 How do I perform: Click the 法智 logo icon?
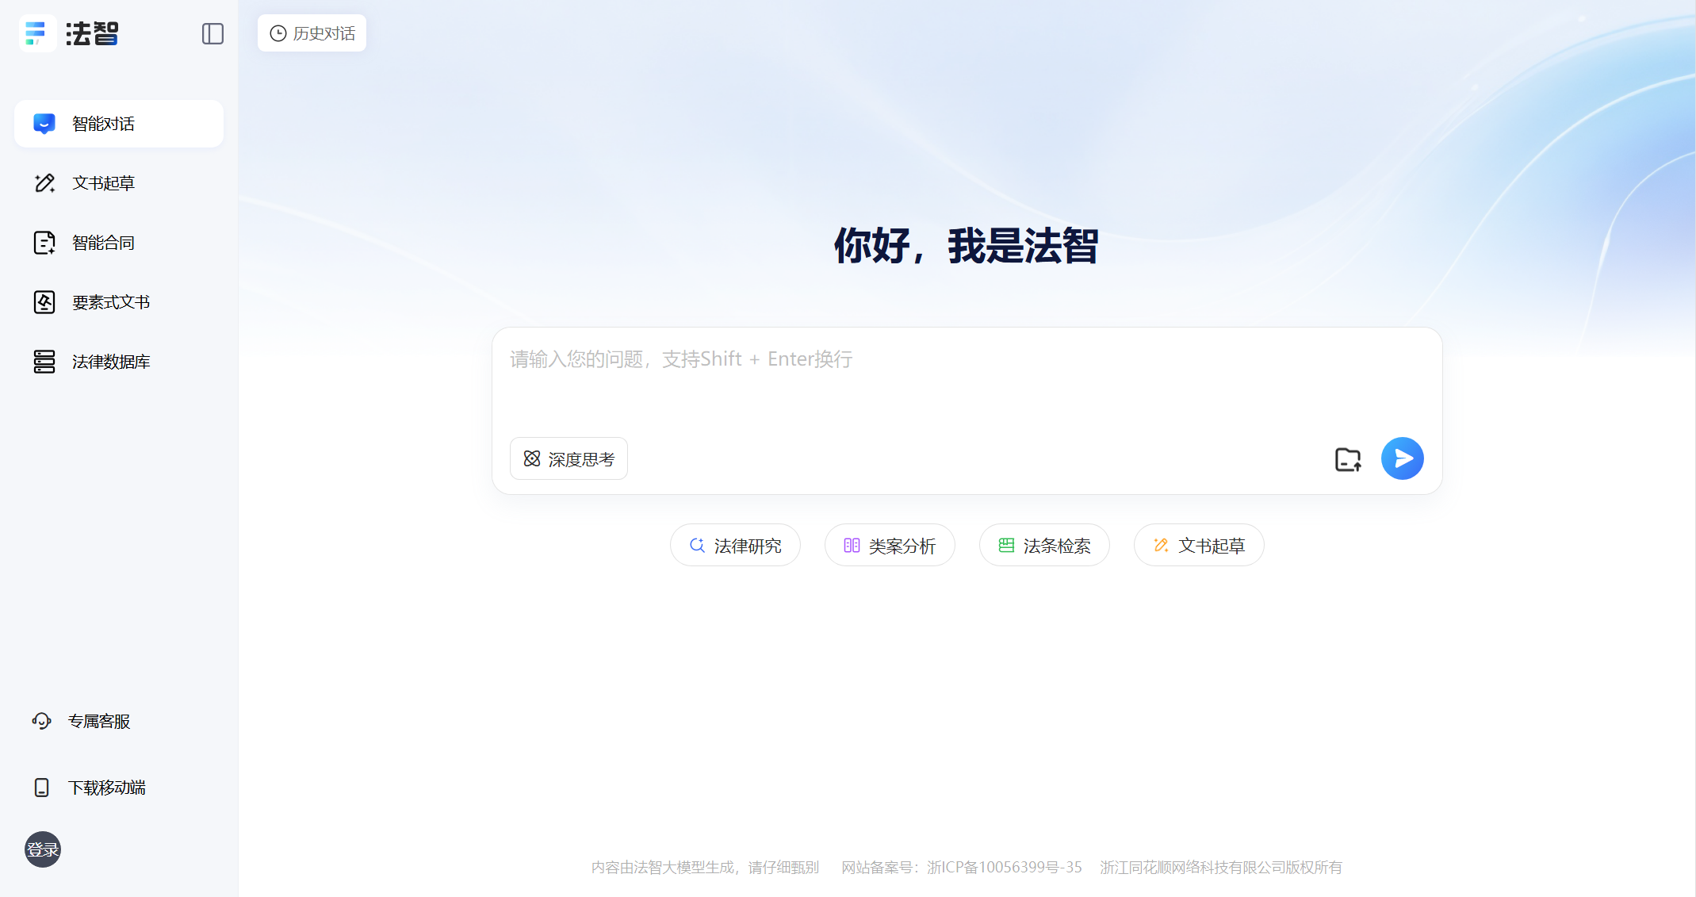click(36, 33)
